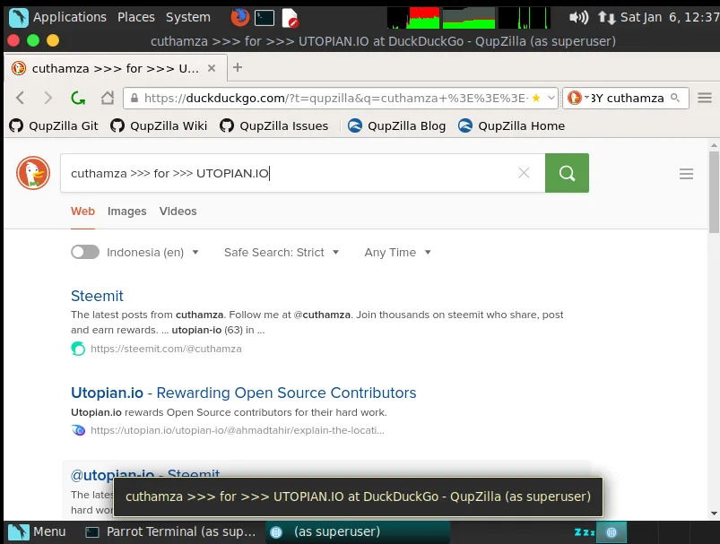This screenshot has width=720, height=544.
Task: Open the Indonesia (en) region dropdown
Action: (x=152, y=252)
